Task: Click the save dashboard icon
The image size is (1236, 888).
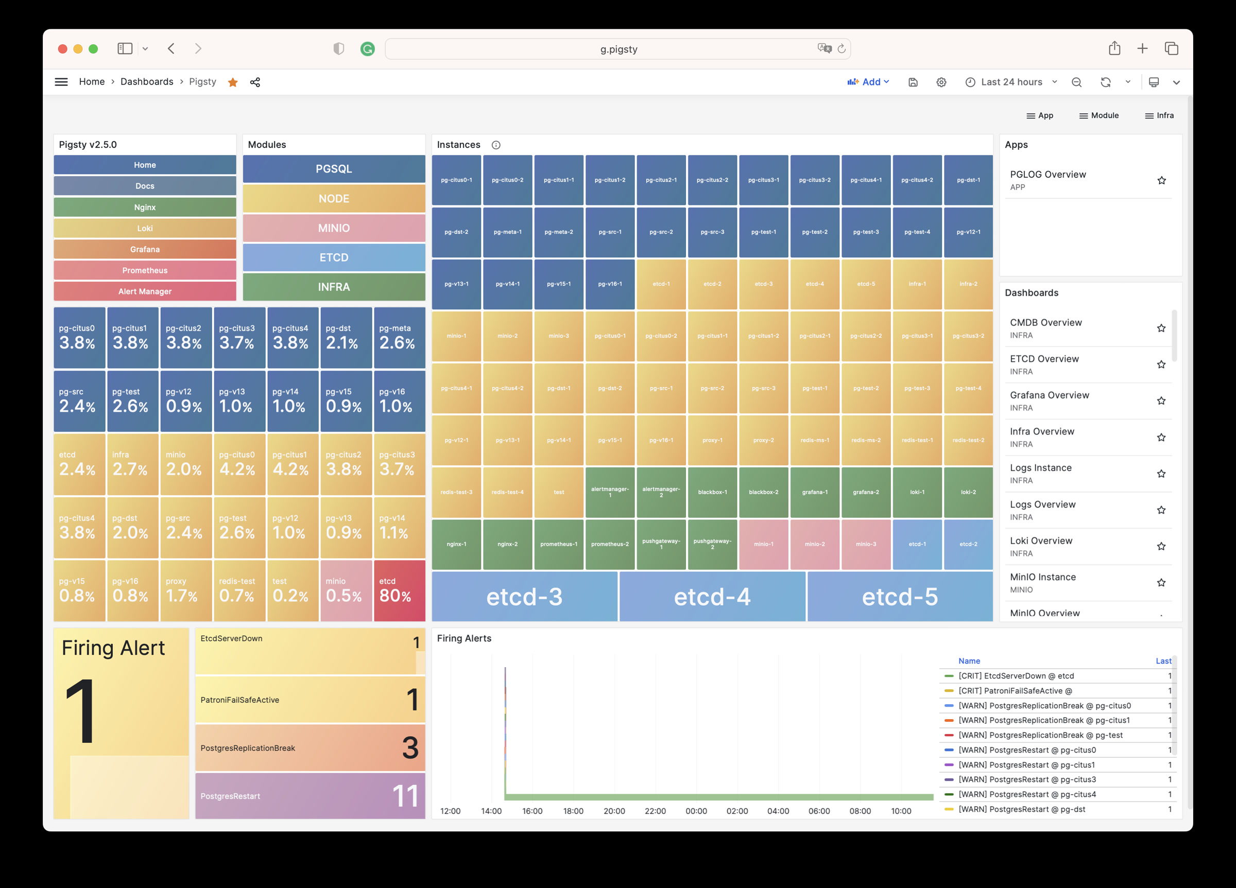Action: tap(913, 82)
